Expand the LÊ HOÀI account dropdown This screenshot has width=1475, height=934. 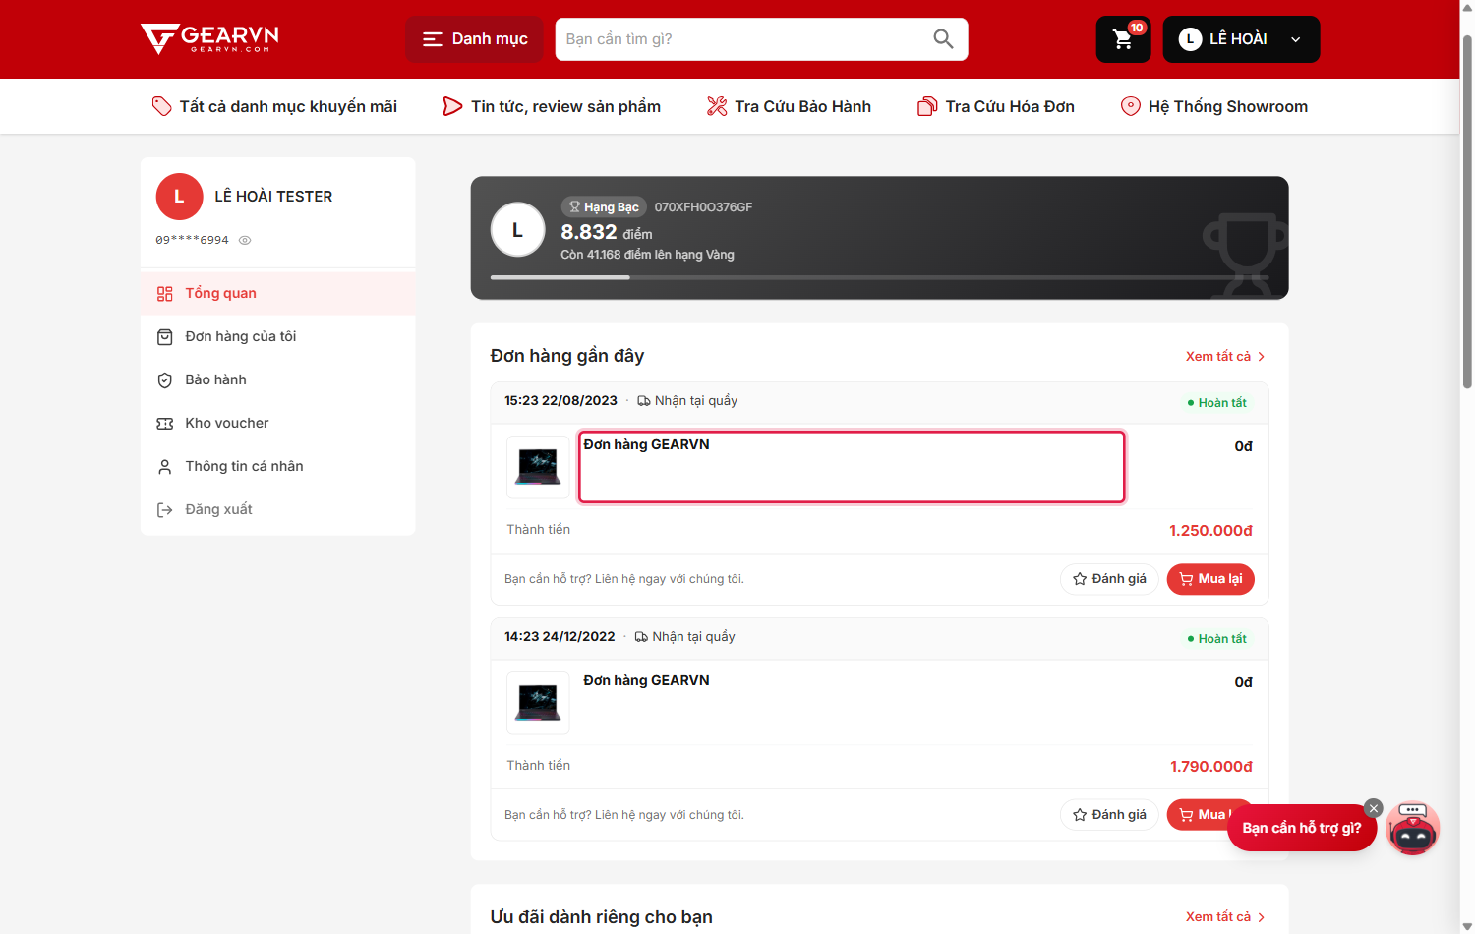coord(1241,39)
